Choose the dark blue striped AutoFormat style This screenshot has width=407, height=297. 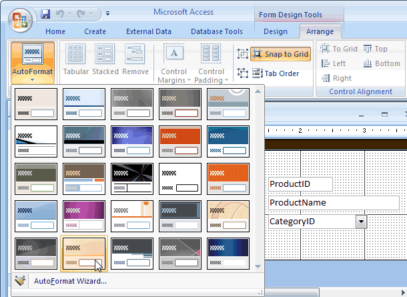228,254
